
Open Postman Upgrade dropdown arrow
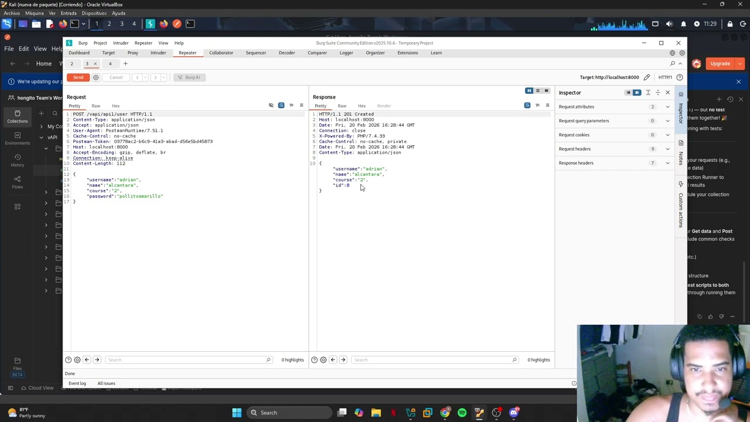pos(740,64)
